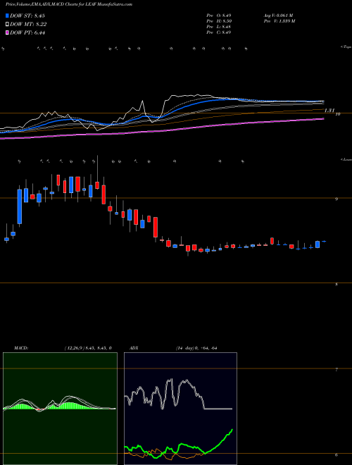Click the 'Avg V: 0.961 M' volume text
352x465 pixels.
pos(278,15)
